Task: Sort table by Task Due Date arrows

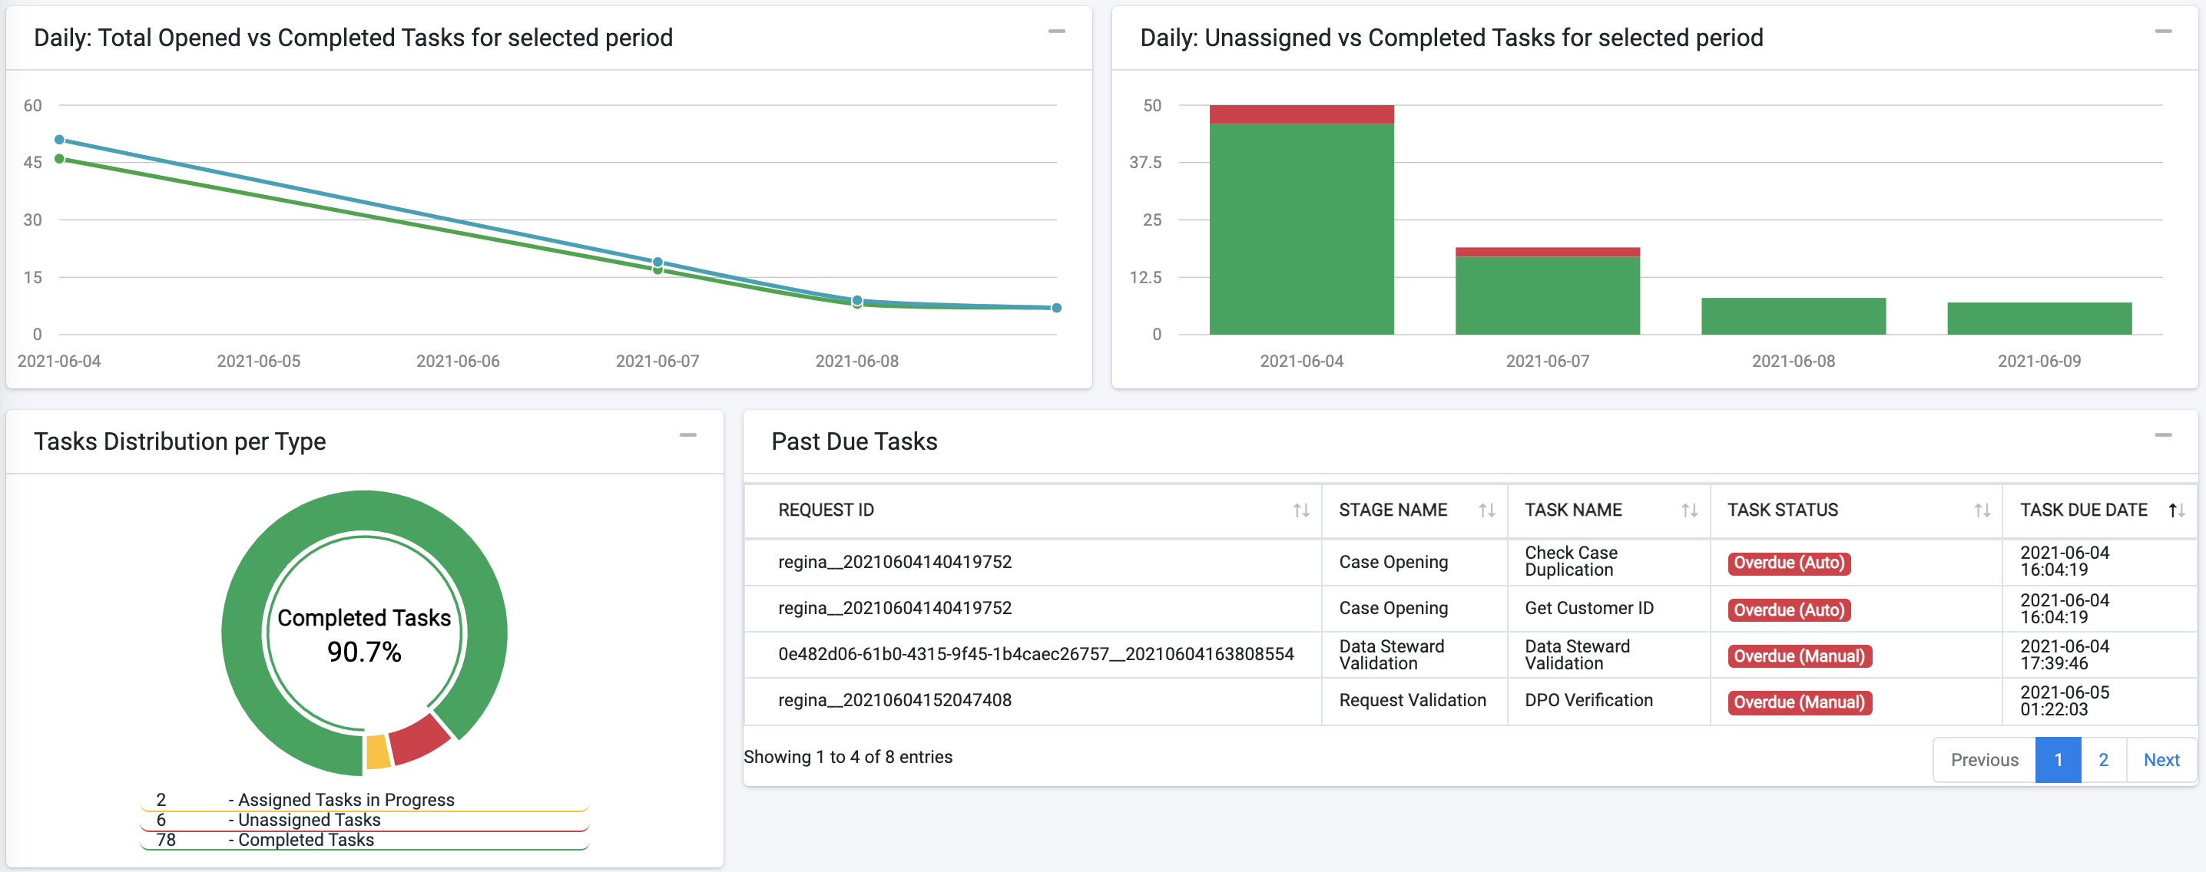Action: (x=2176, y=511)
